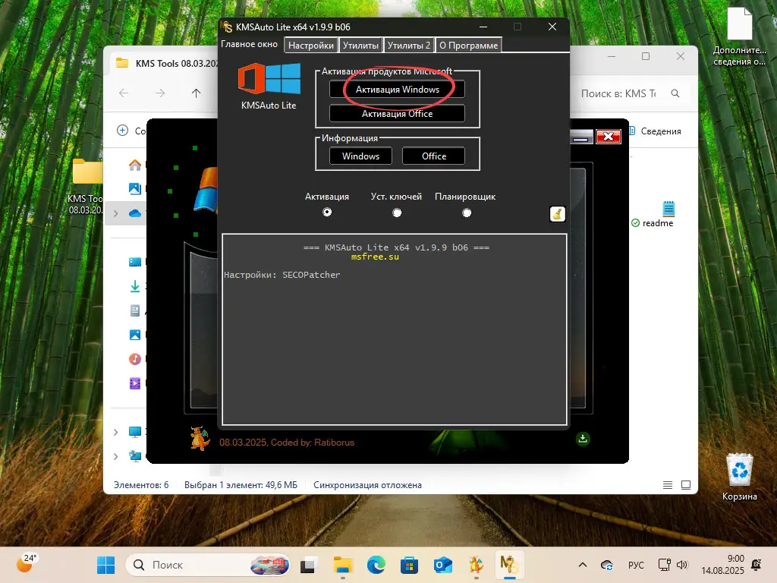Switch to the Настройки tab

[310, 45]
